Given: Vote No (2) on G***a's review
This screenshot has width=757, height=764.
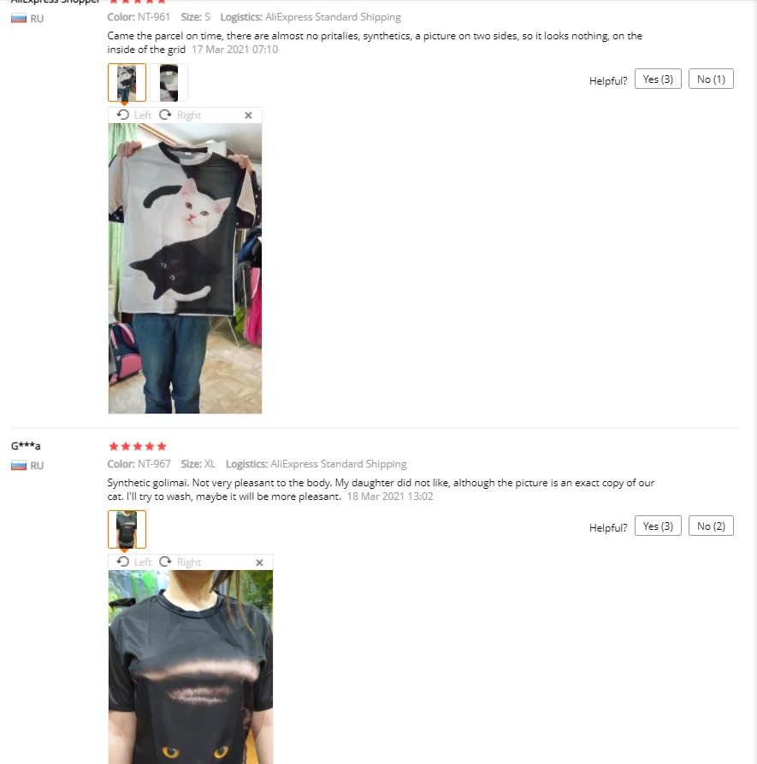Looking at the screenshot, I should point(711,526).
